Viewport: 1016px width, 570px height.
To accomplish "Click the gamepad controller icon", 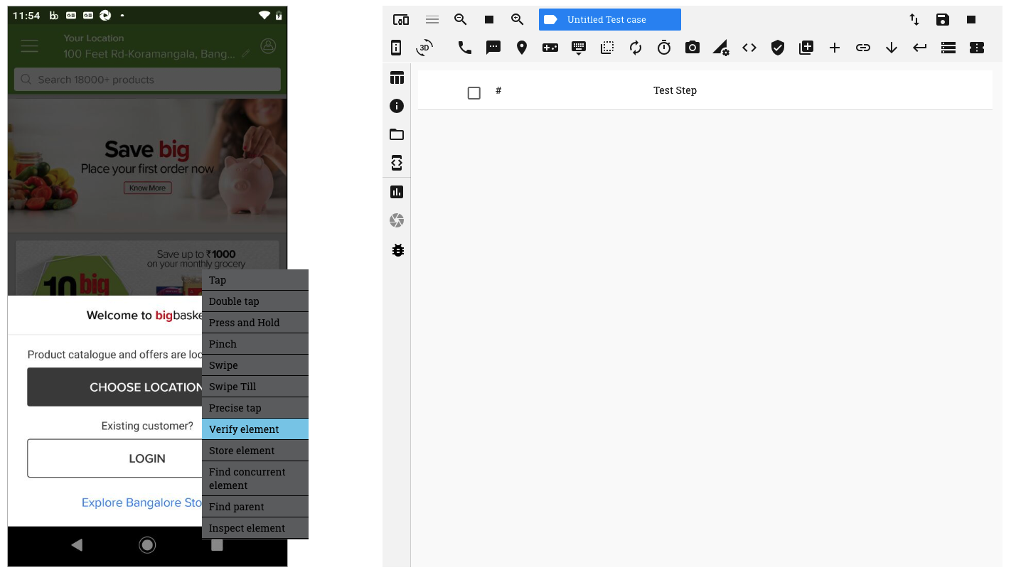I will point(550,48).
